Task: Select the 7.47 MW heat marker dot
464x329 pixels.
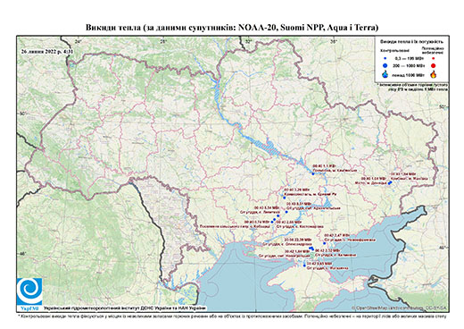Action: point(325,243)
